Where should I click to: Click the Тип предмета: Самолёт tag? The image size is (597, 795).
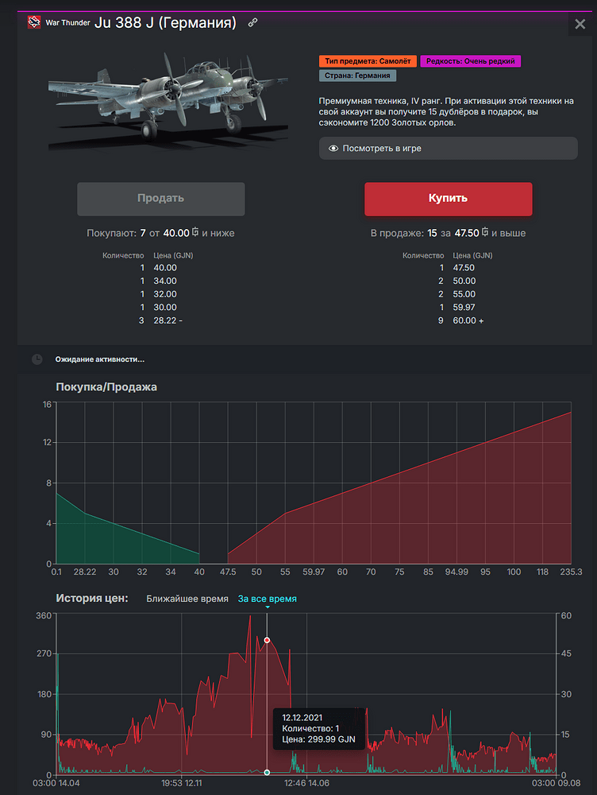tap(367, 61)
